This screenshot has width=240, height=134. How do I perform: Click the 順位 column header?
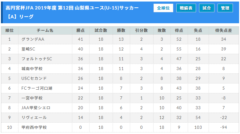(x=10, y=31)
